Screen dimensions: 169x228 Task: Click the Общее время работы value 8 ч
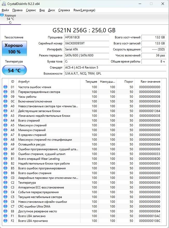154,62
